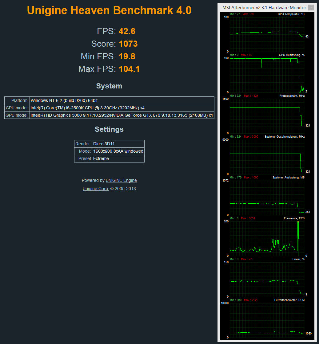This screenshot has width=319, height=344.
Task: Click the Lüftertachometer RPM graph
Action: [x=267, y=320]
